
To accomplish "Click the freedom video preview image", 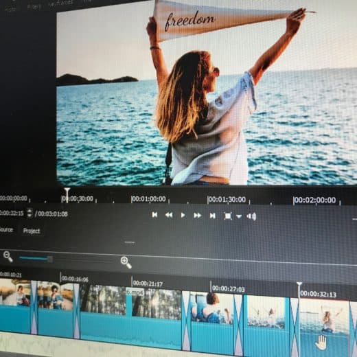I will point(207,93).
